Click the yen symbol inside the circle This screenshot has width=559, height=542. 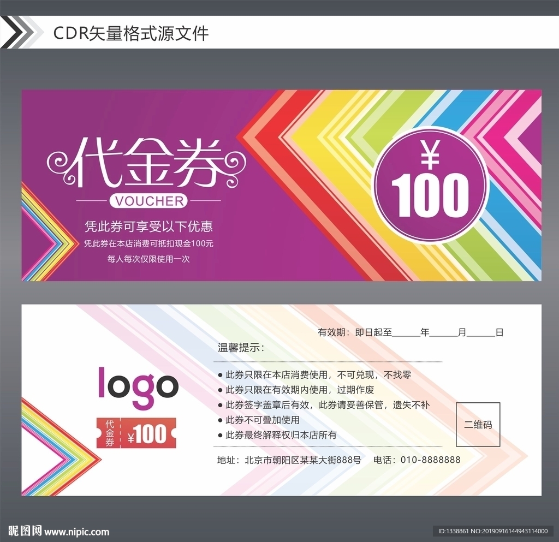point(430,154)
